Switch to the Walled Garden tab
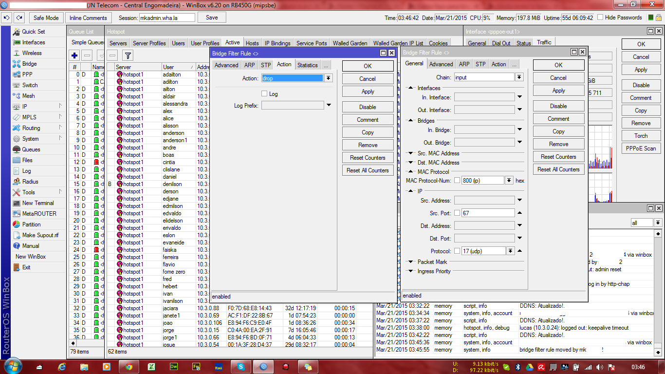 [350, 43]
